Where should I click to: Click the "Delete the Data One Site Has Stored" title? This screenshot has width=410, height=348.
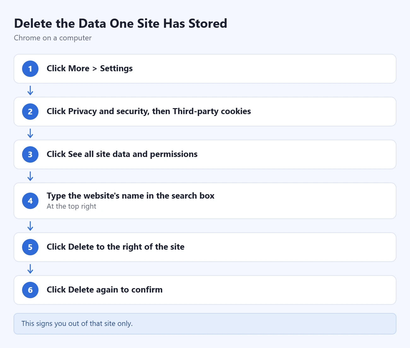(x=120, y=24)
